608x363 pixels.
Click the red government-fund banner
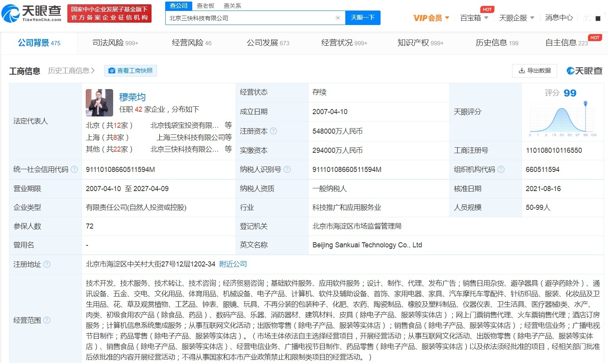point(109,14)
